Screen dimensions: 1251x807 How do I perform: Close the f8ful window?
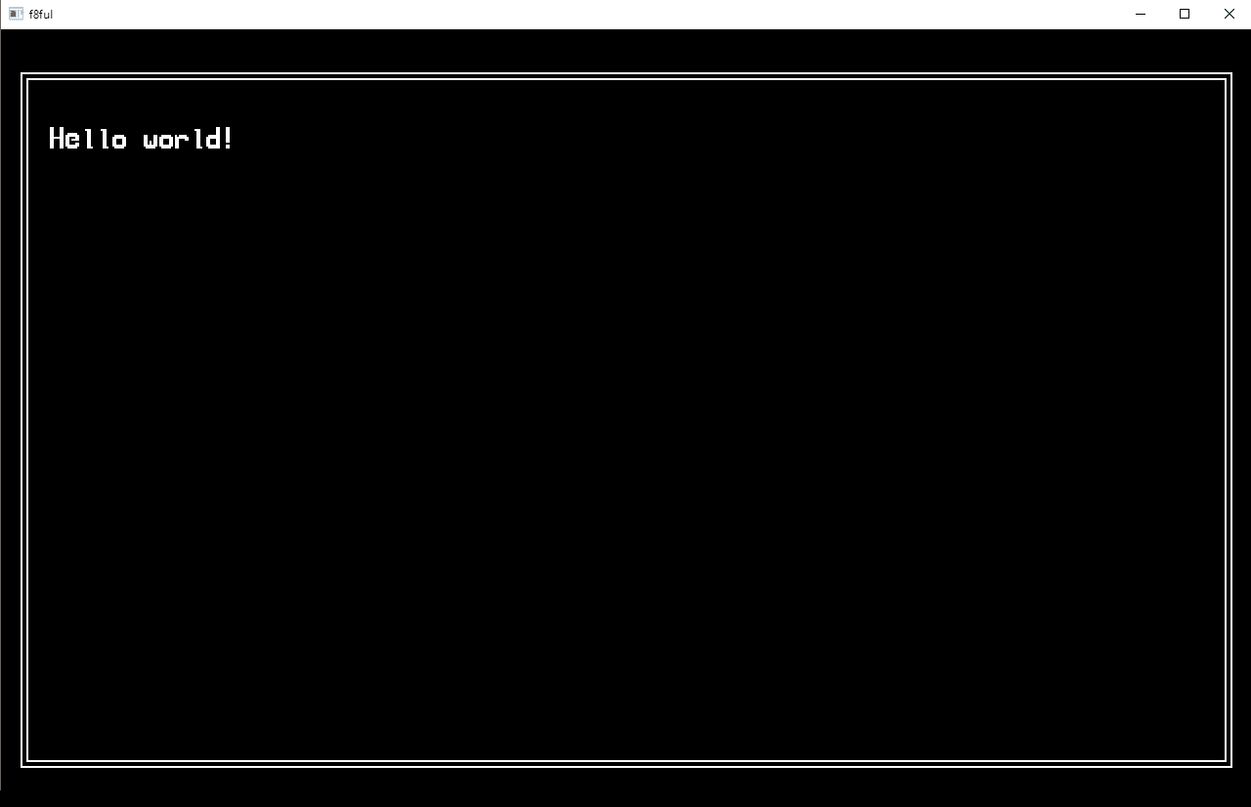coord(1229,14)
